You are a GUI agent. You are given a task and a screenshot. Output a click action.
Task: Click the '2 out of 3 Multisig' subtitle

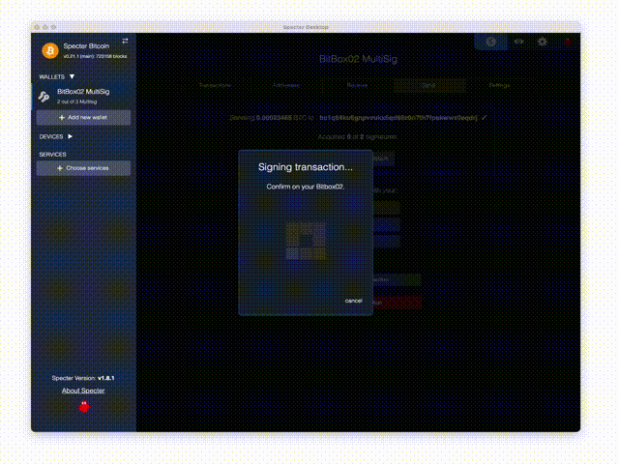[77, 101]
